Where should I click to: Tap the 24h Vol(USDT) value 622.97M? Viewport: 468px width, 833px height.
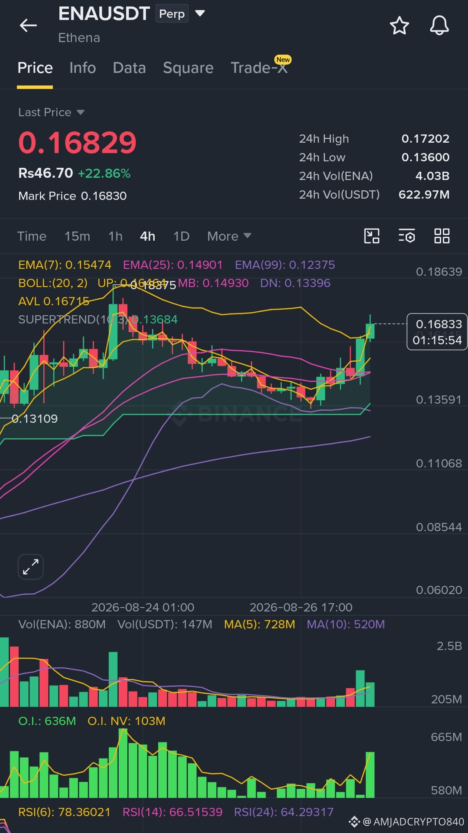pyautogui.click(x=424, y=195)
